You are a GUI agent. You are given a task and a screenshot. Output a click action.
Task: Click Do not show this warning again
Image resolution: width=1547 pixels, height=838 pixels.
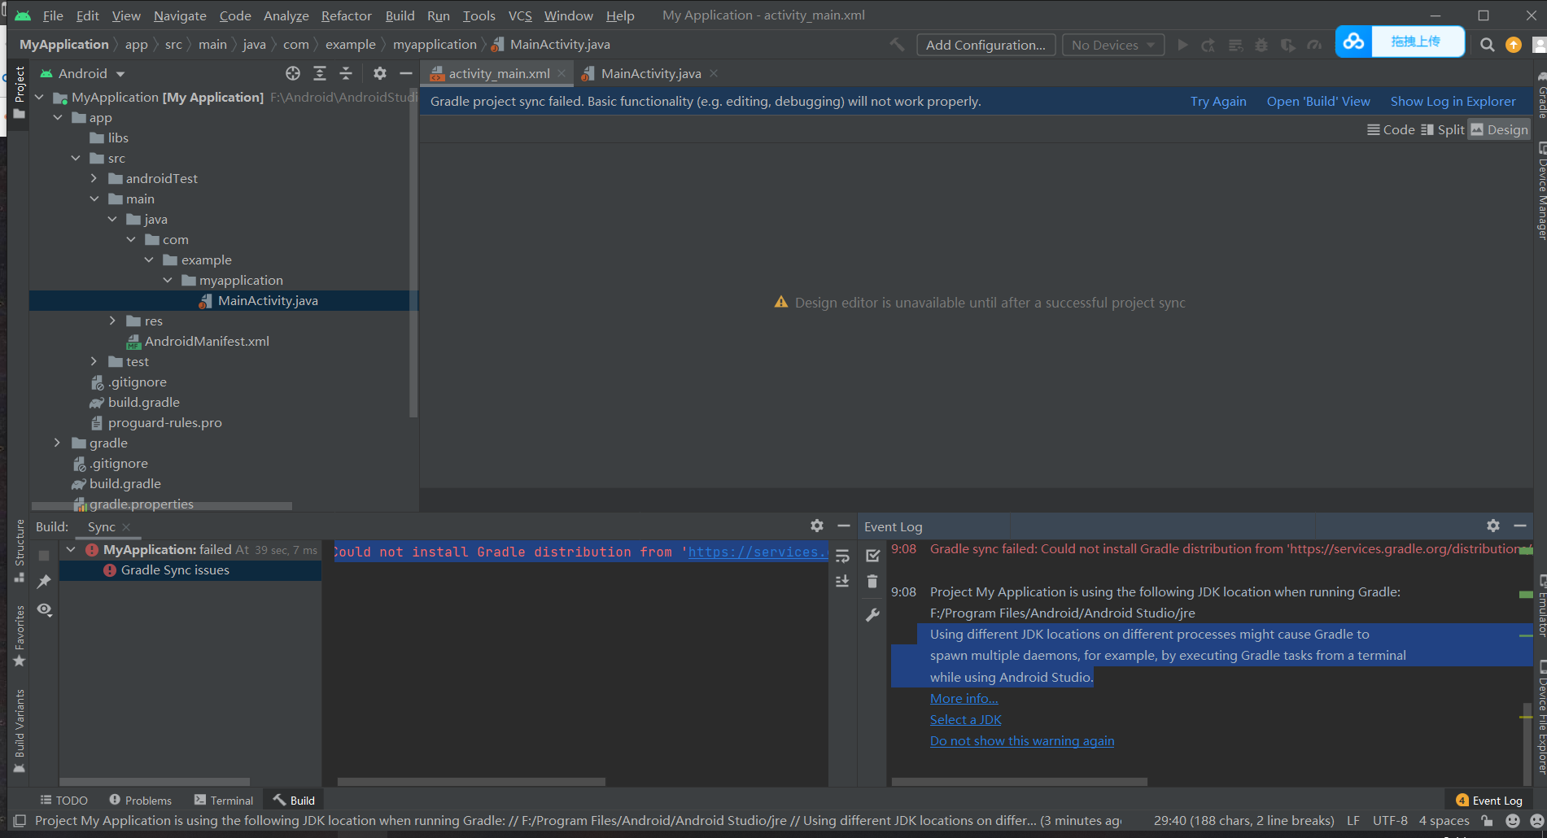(1022, 740)
